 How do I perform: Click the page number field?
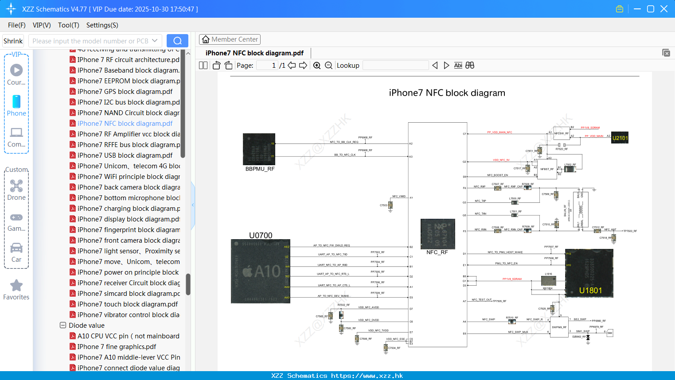267,66
